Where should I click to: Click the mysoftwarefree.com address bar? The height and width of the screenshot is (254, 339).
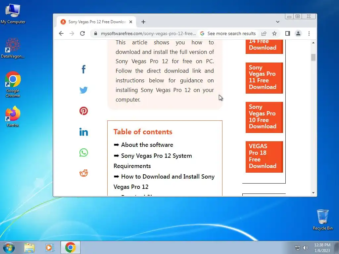pyautogui.click(x=148, y=33)
